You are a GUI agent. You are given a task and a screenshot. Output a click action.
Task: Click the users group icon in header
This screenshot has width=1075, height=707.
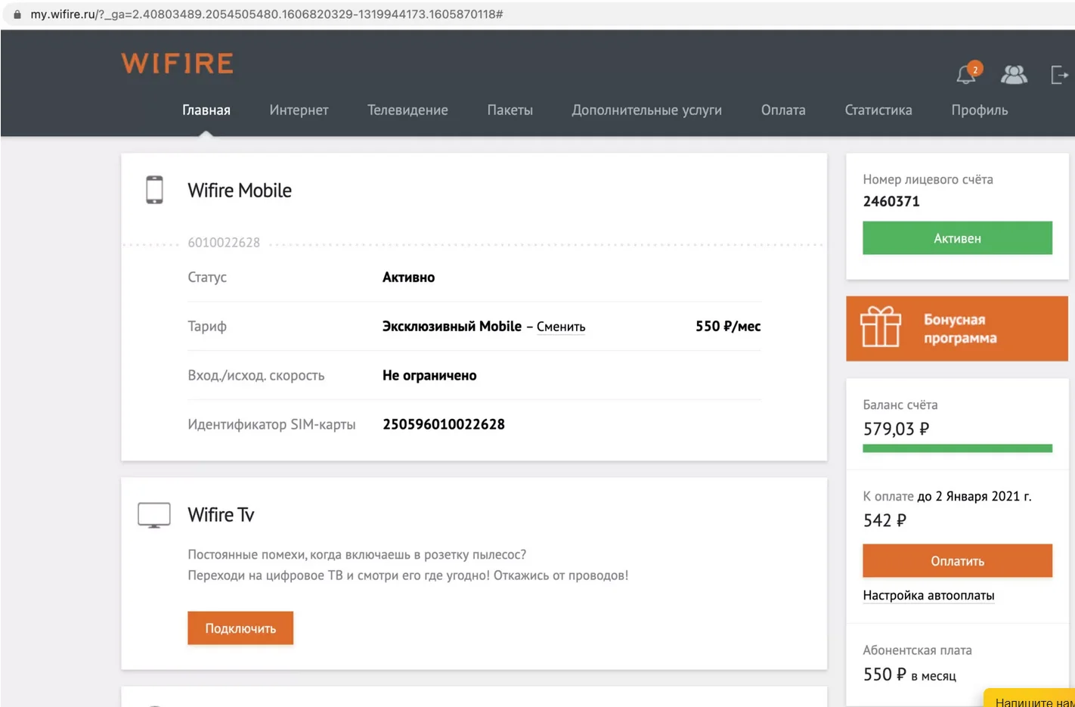[1014, 74]
